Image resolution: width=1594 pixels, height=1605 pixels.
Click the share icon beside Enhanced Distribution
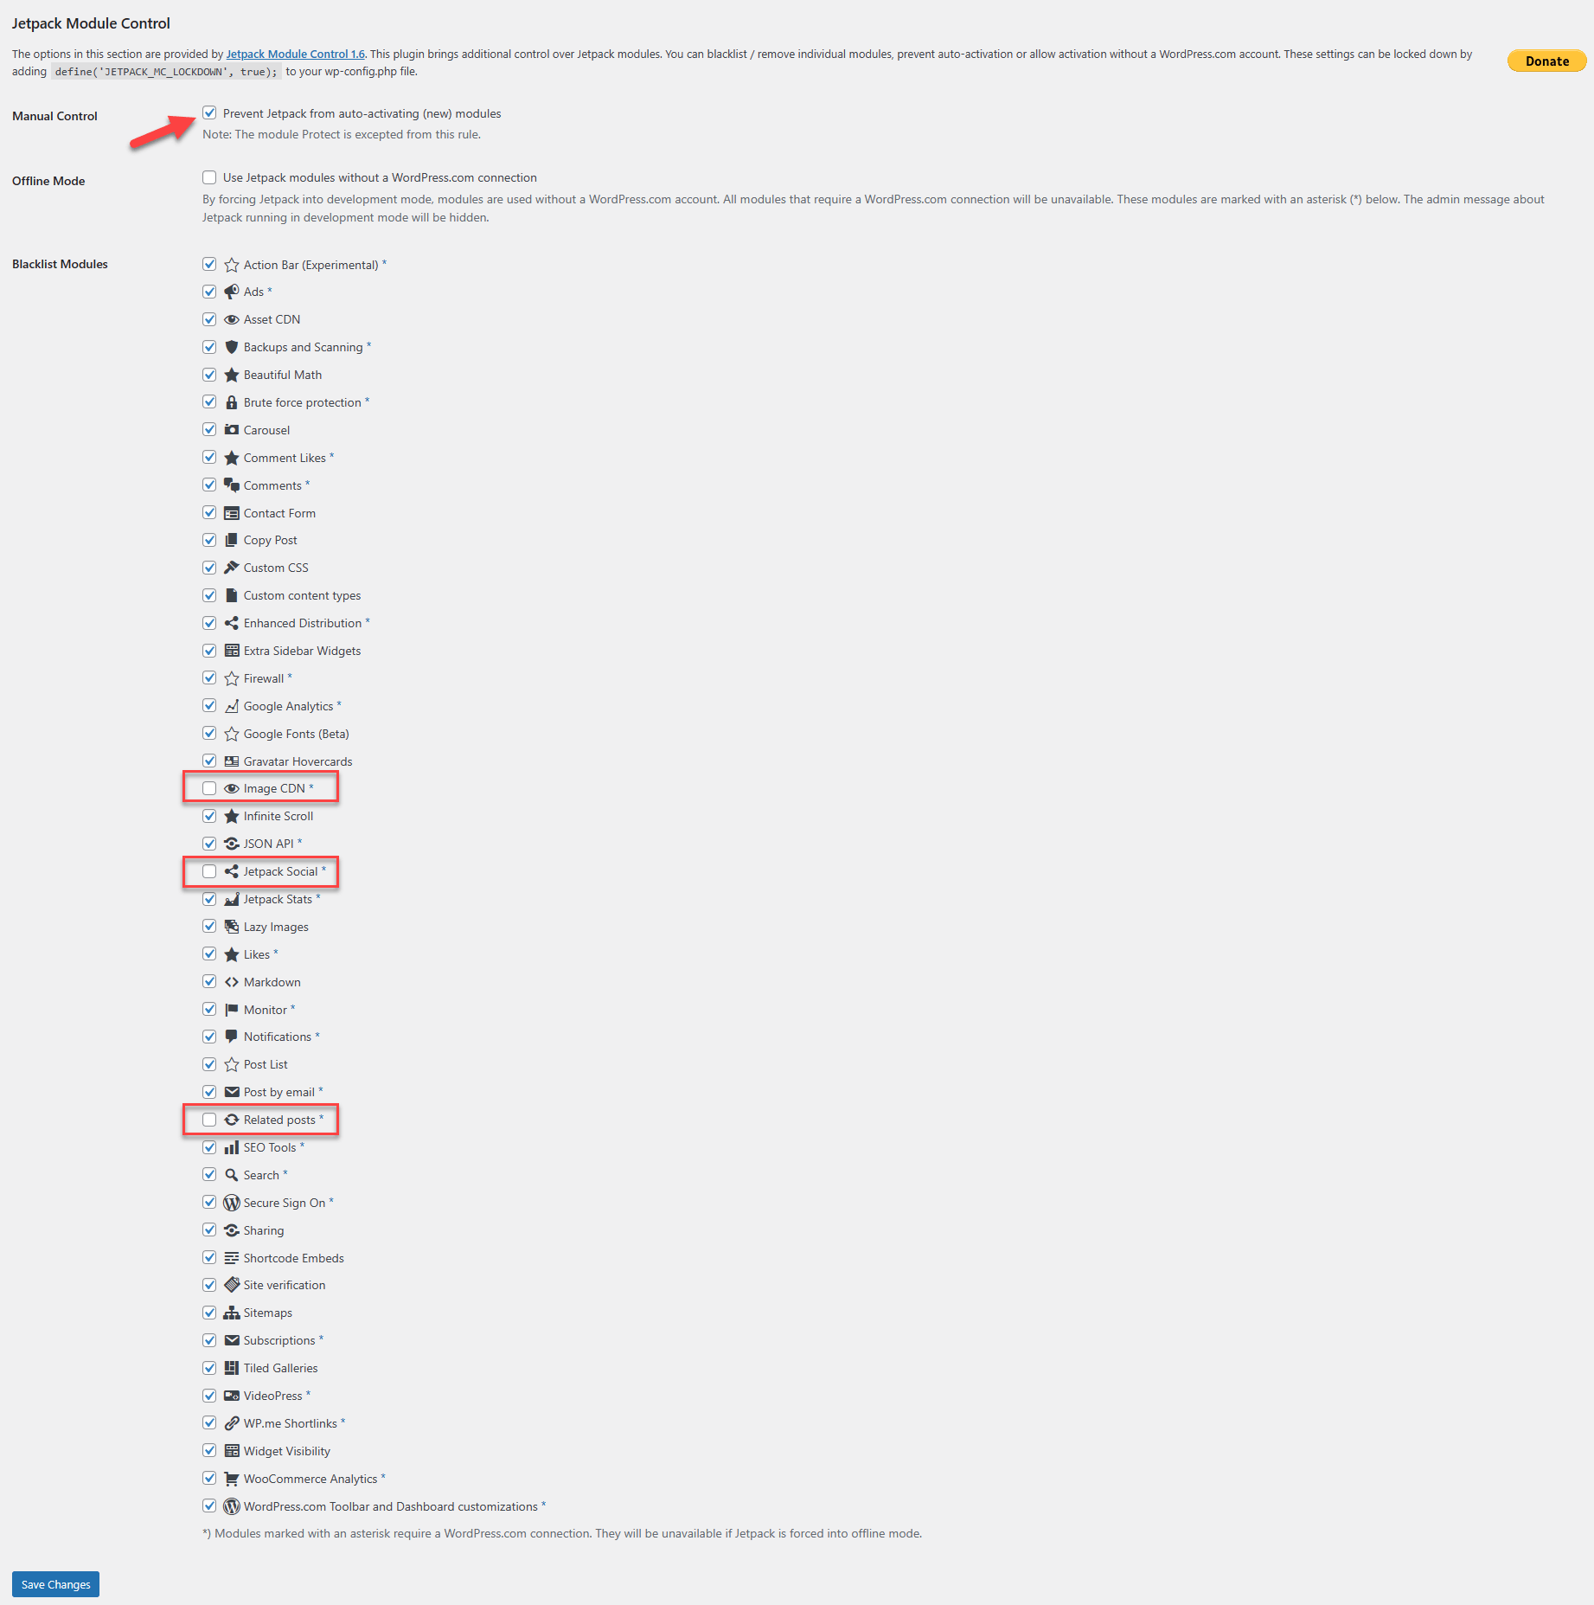(x=232, y=623)
